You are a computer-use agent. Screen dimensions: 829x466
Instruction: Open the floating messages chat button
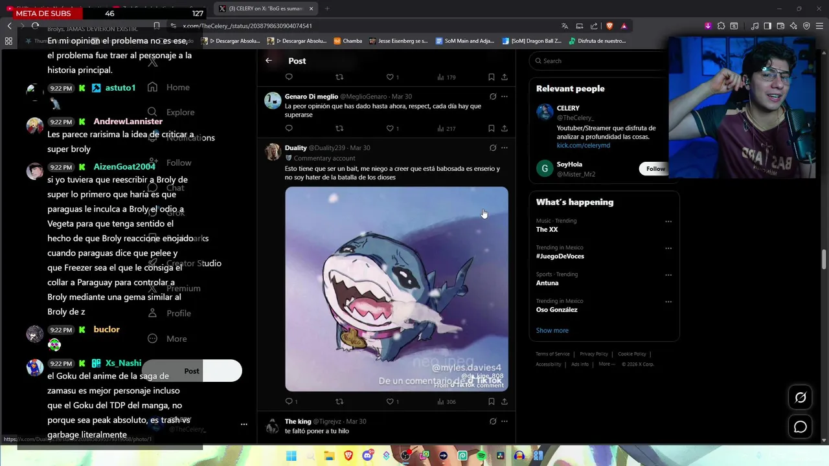[801, 427]
